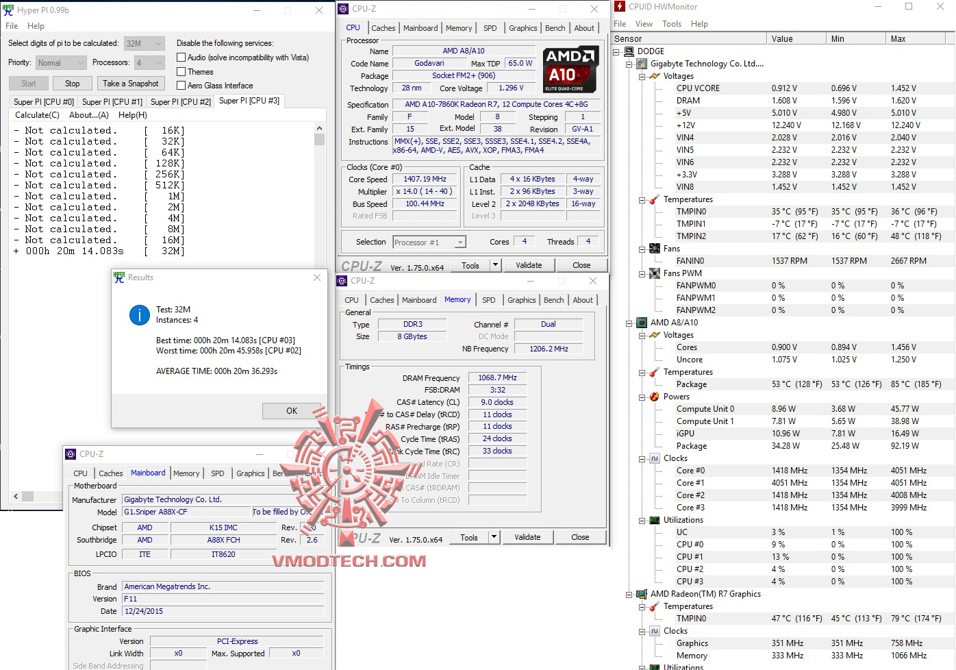Click the Hyper PI horizontal scrollbar thumb
Image resolution: width=956 pixels, height=670 pixels.
tap(27, 496)
